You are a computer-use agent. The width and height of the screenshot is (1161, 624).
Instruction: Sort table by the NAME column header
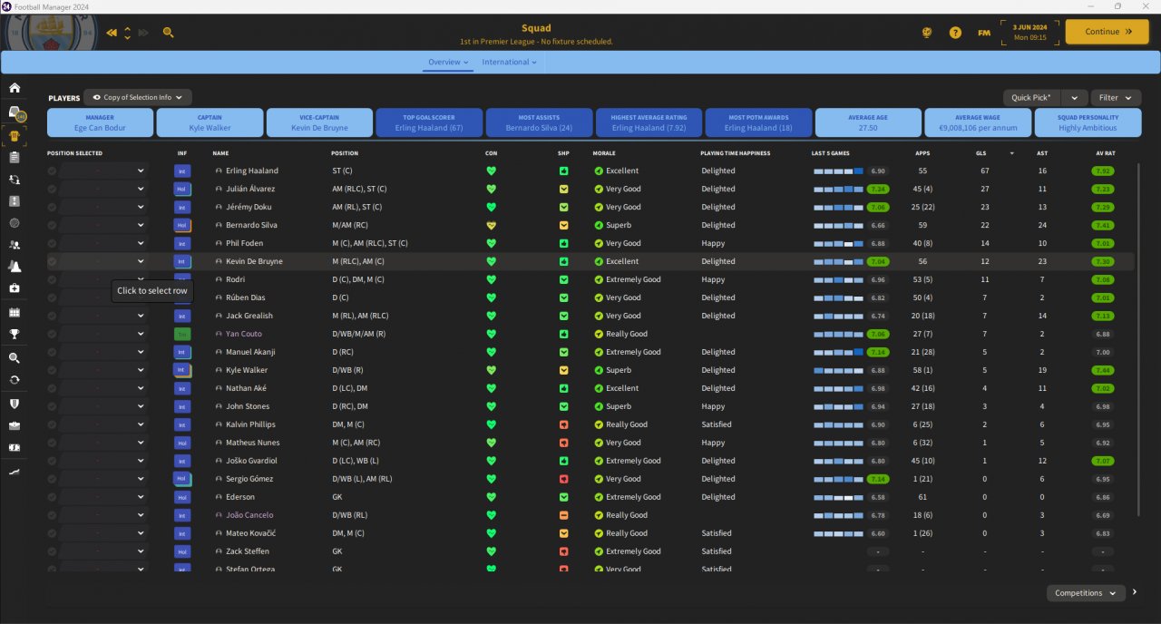tap(221, 153)
